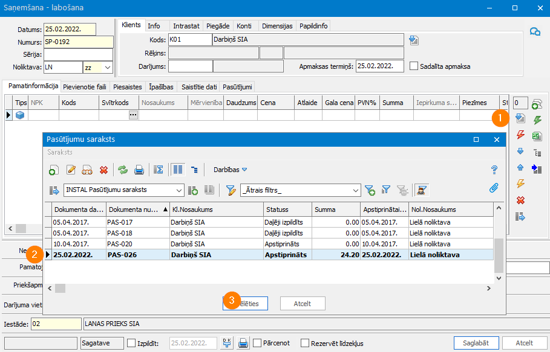Click the sum (sigma) toolbar icon
550x352 pixels.
coord(158,170)
